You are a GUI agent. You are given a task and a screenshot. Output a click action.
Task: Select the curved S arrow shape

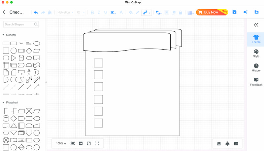pos(21,80)
